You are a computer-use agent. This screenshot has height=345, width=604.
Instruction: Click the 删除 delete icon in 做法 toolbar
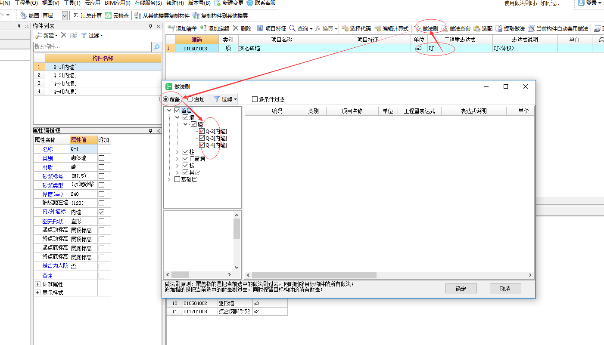236,28
